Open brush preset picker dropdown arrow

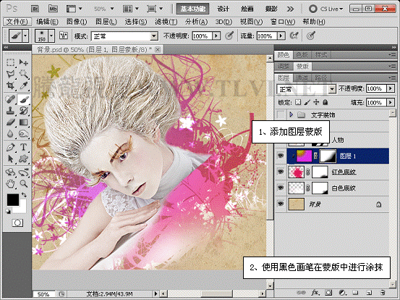click(x=51, y=36)
